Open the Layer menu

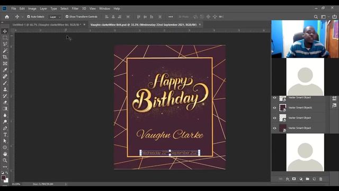click(43, 8)
